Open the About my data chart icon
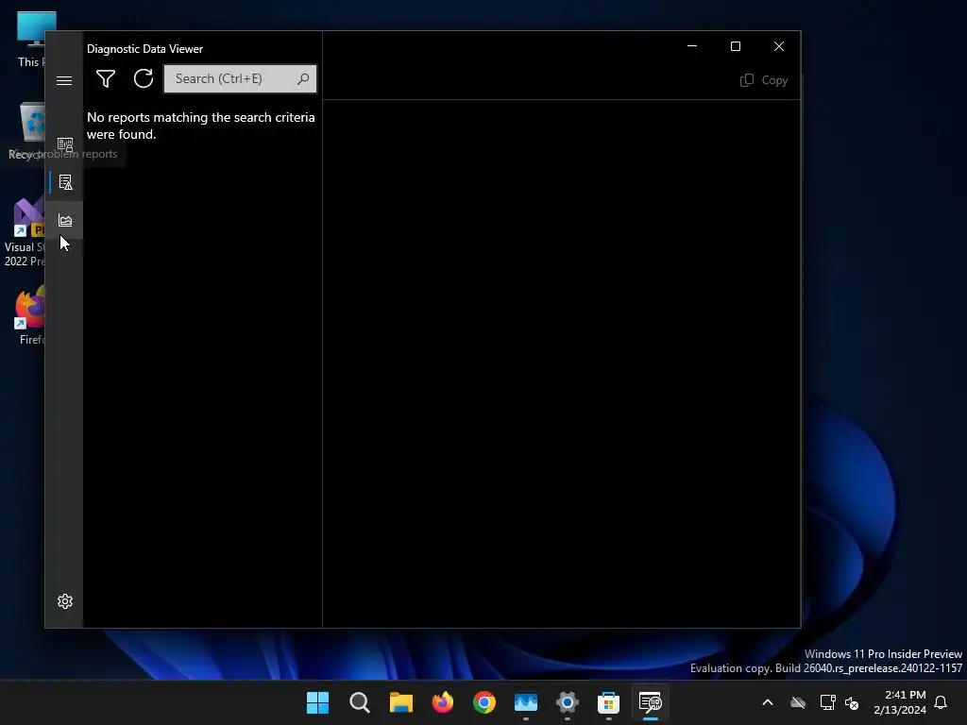This screenshot has width=967, height=725. click(x=65, y=220)
